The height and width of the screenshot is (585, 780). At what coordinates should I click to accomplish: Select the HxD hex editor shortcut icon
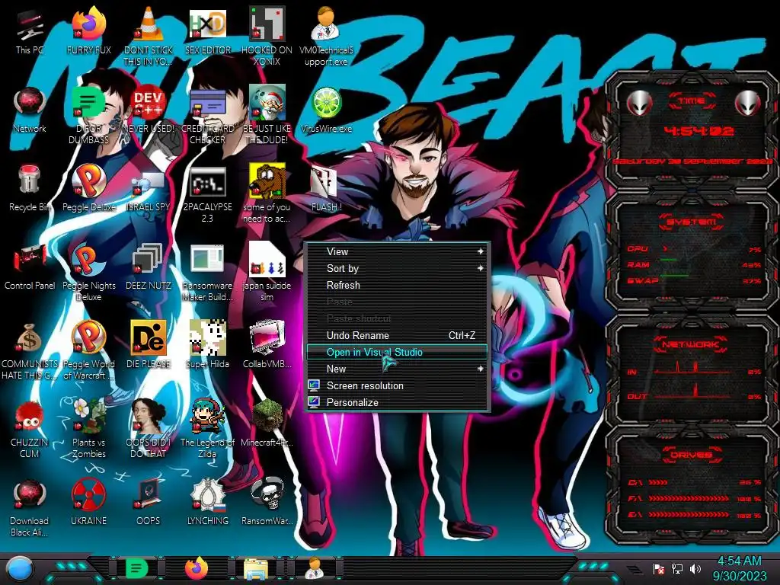[207, 30]
